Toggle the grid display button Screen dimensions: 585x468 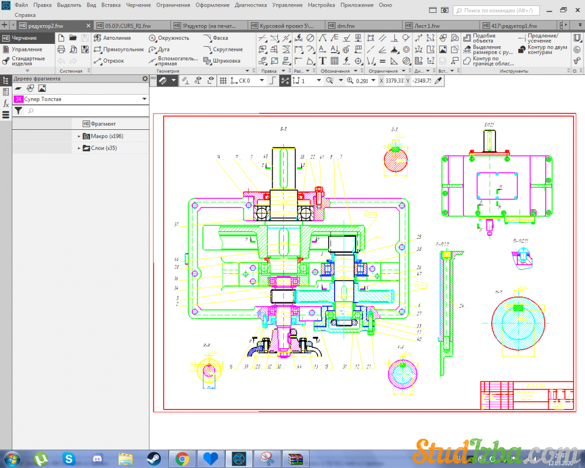click(x=223, y=81)
